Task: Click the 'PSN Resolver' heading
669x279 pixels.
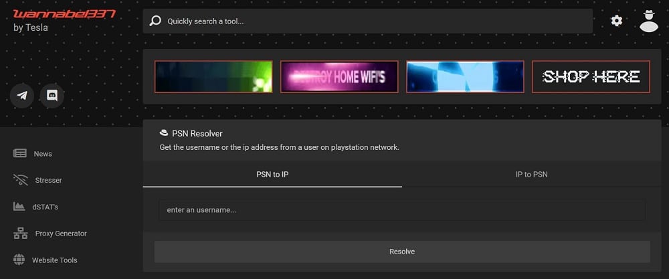Action: [x=197, y=134]
